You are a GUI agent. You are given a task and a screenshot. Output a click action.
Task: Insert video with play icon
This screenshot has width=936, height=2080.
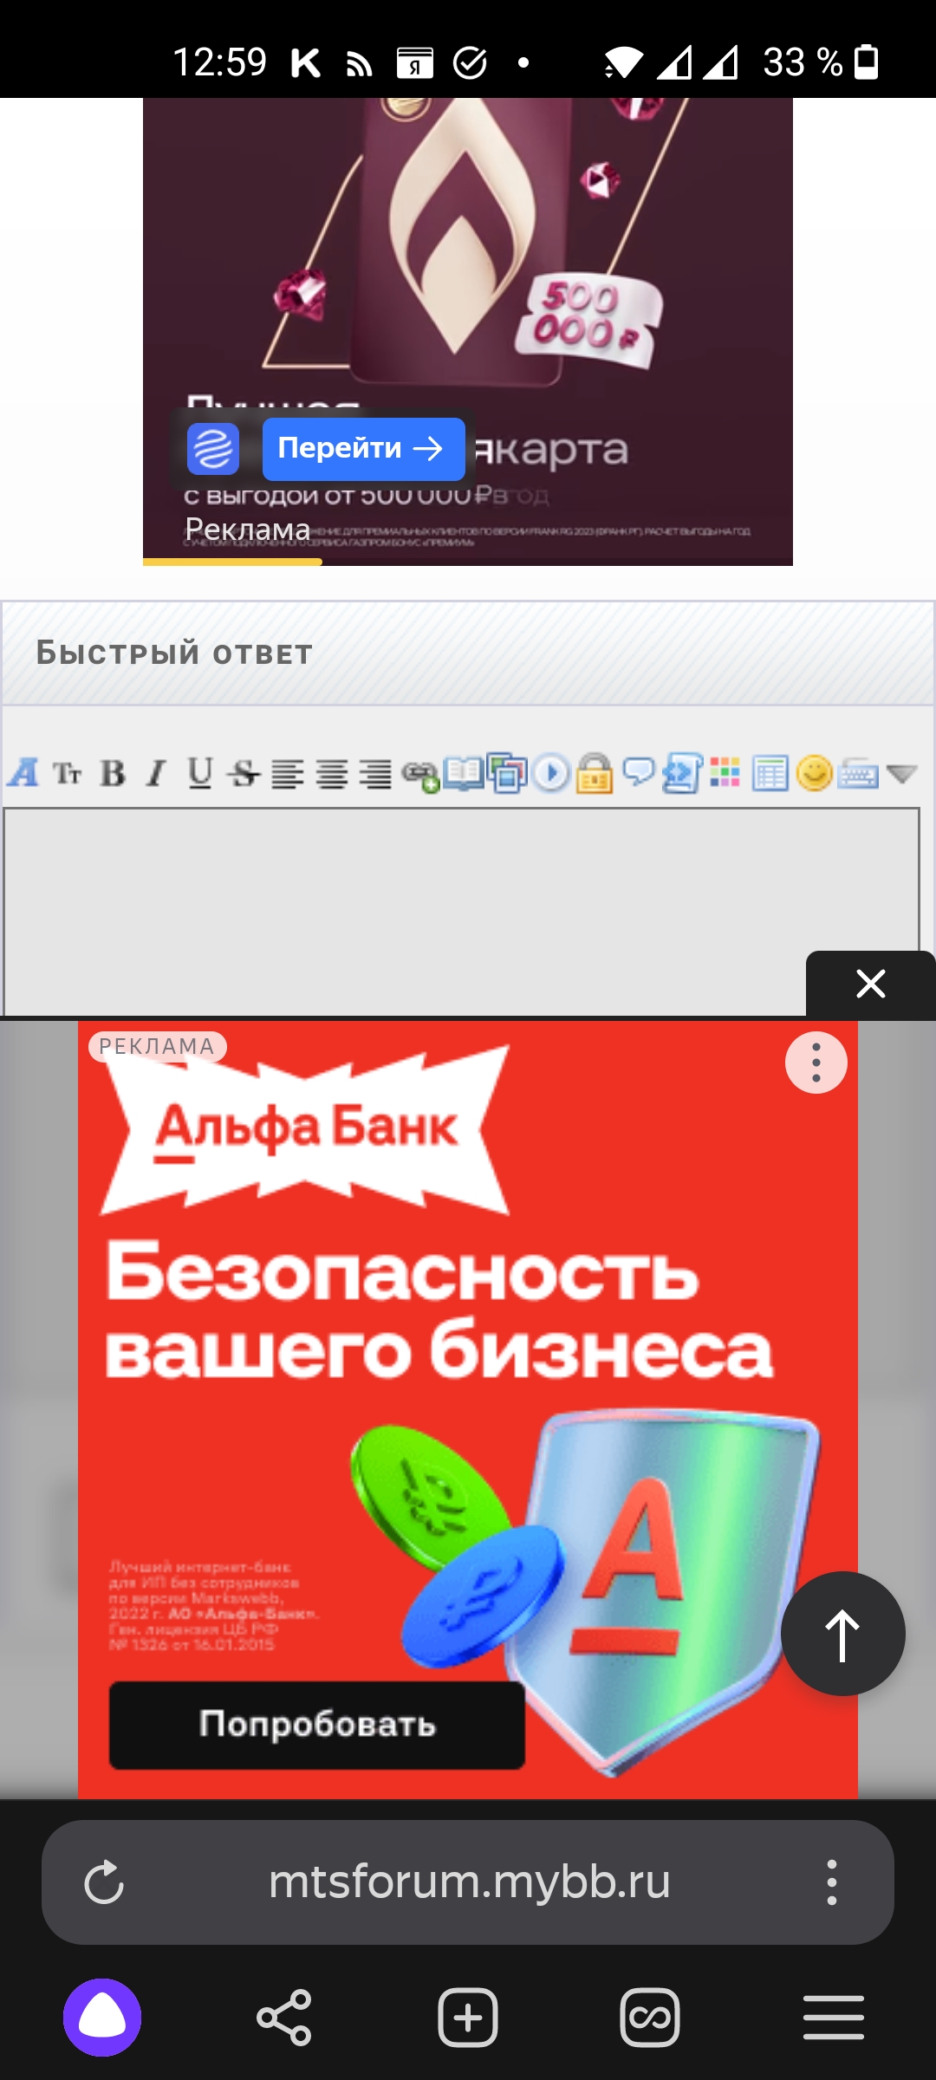tap(551, 772)
